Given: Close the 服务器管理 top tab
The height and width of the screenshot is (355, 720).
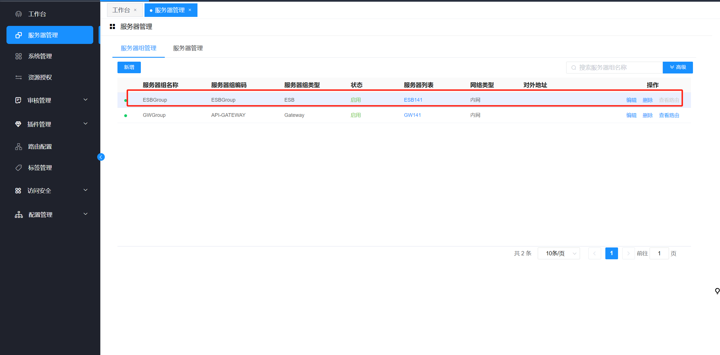Looking at the screenshot, I should pyautogui.click(x=190, y=10).
